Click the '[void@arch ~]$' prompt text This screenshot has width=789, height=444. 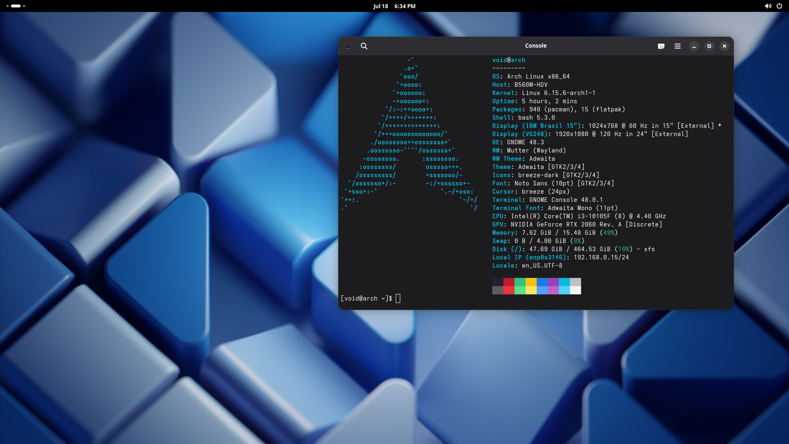click(366, 298)
